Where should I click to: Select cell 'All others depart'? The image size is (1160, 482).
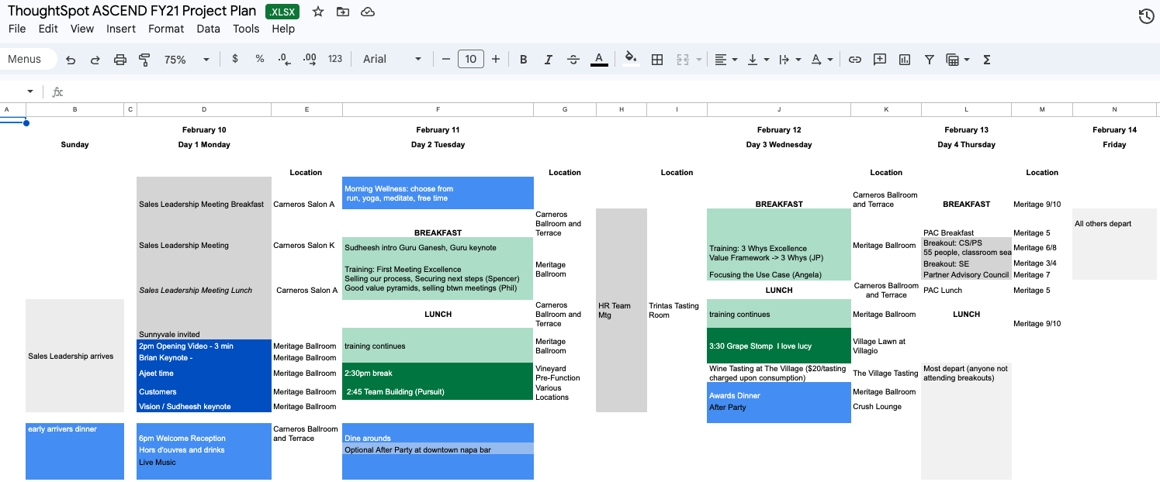1114,223
